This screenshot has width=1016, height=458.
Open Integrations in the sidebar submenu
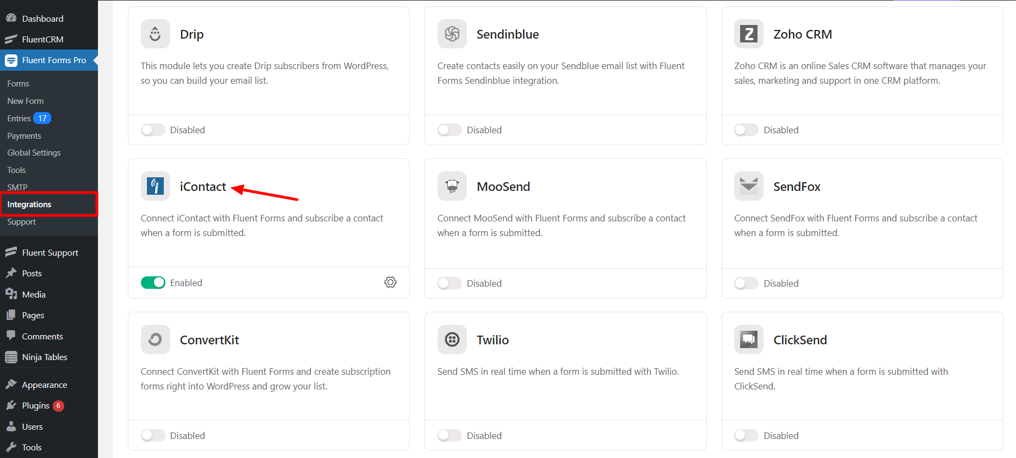pyautogui.click(x=29, y=205)
